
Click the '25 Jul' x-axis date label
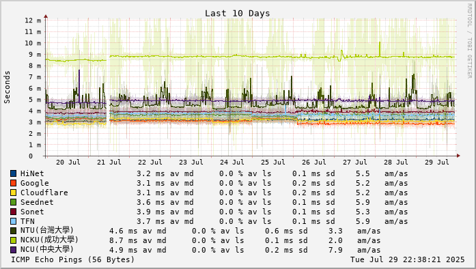273,162
